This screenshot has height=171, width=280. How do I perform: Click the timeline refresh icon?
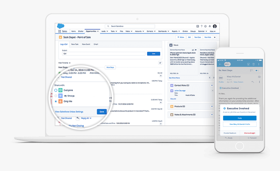[160, 63]
